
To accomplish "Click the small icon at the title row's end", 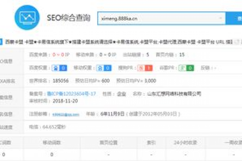I will (236, 42).
